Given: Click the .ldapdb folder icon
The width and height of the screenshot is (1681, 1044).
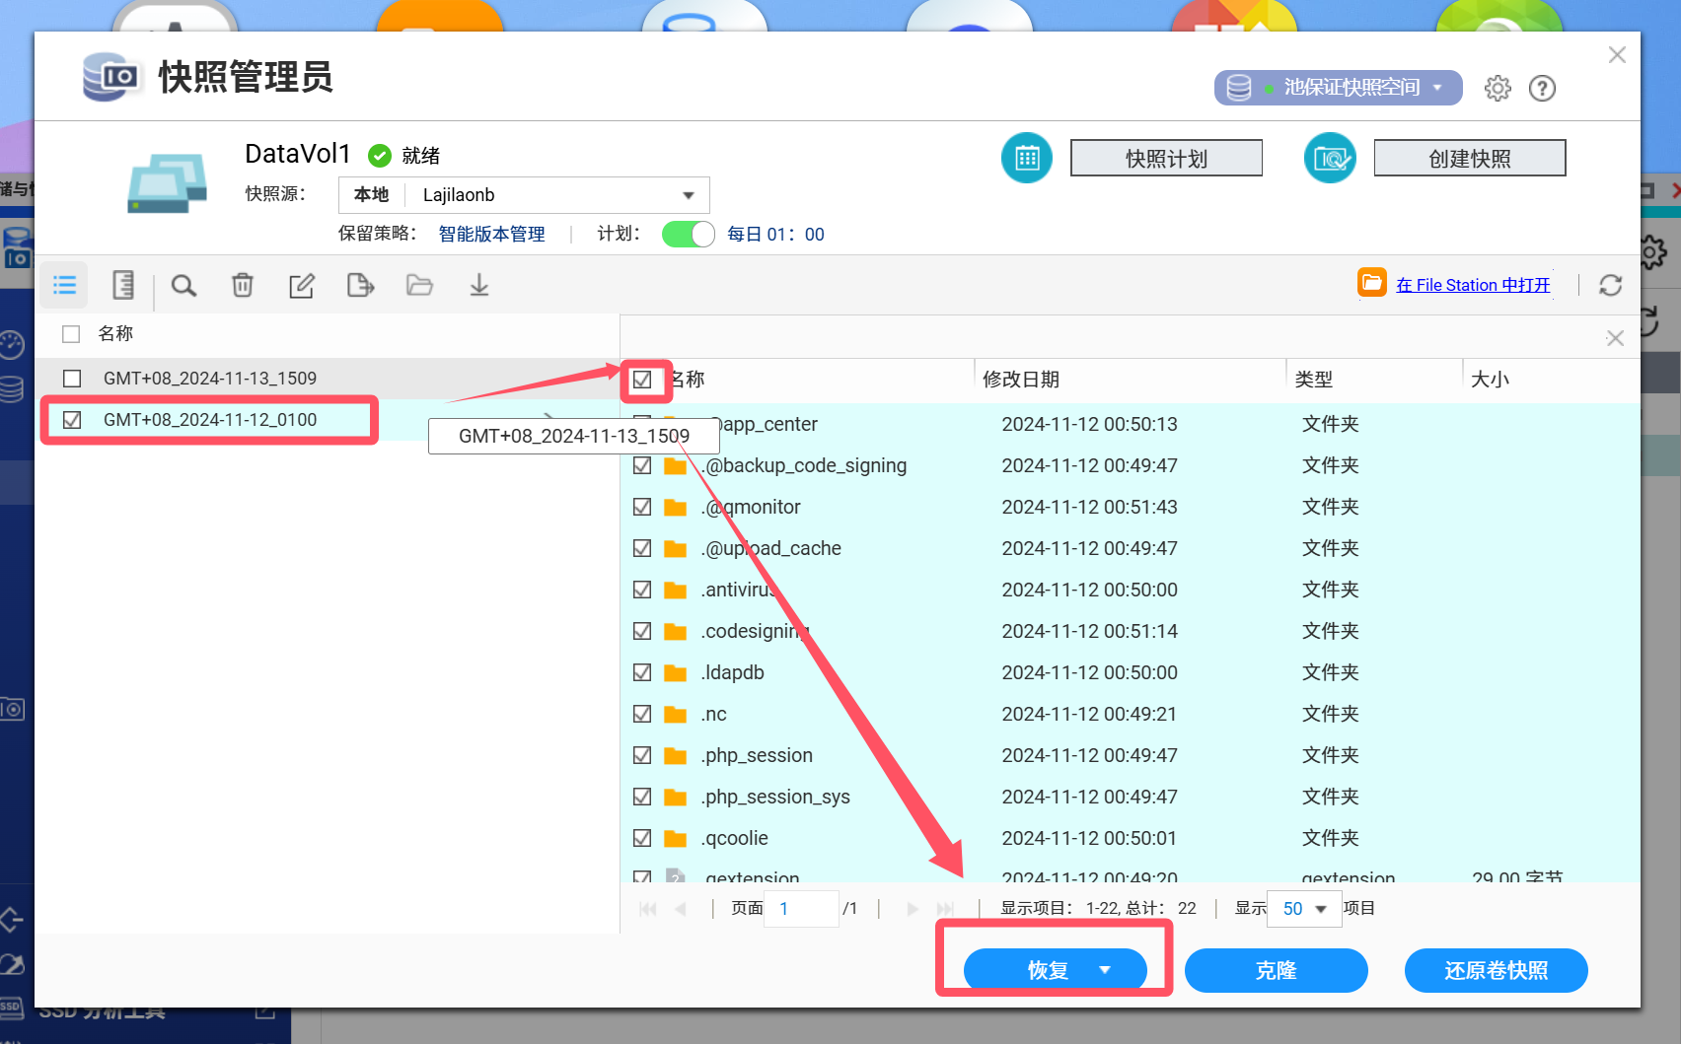Looking at the screenshot, I should tap(676, 672).
